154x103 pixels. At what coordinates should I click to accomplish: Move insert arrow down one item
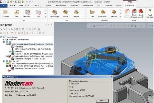tap(12, 33)
